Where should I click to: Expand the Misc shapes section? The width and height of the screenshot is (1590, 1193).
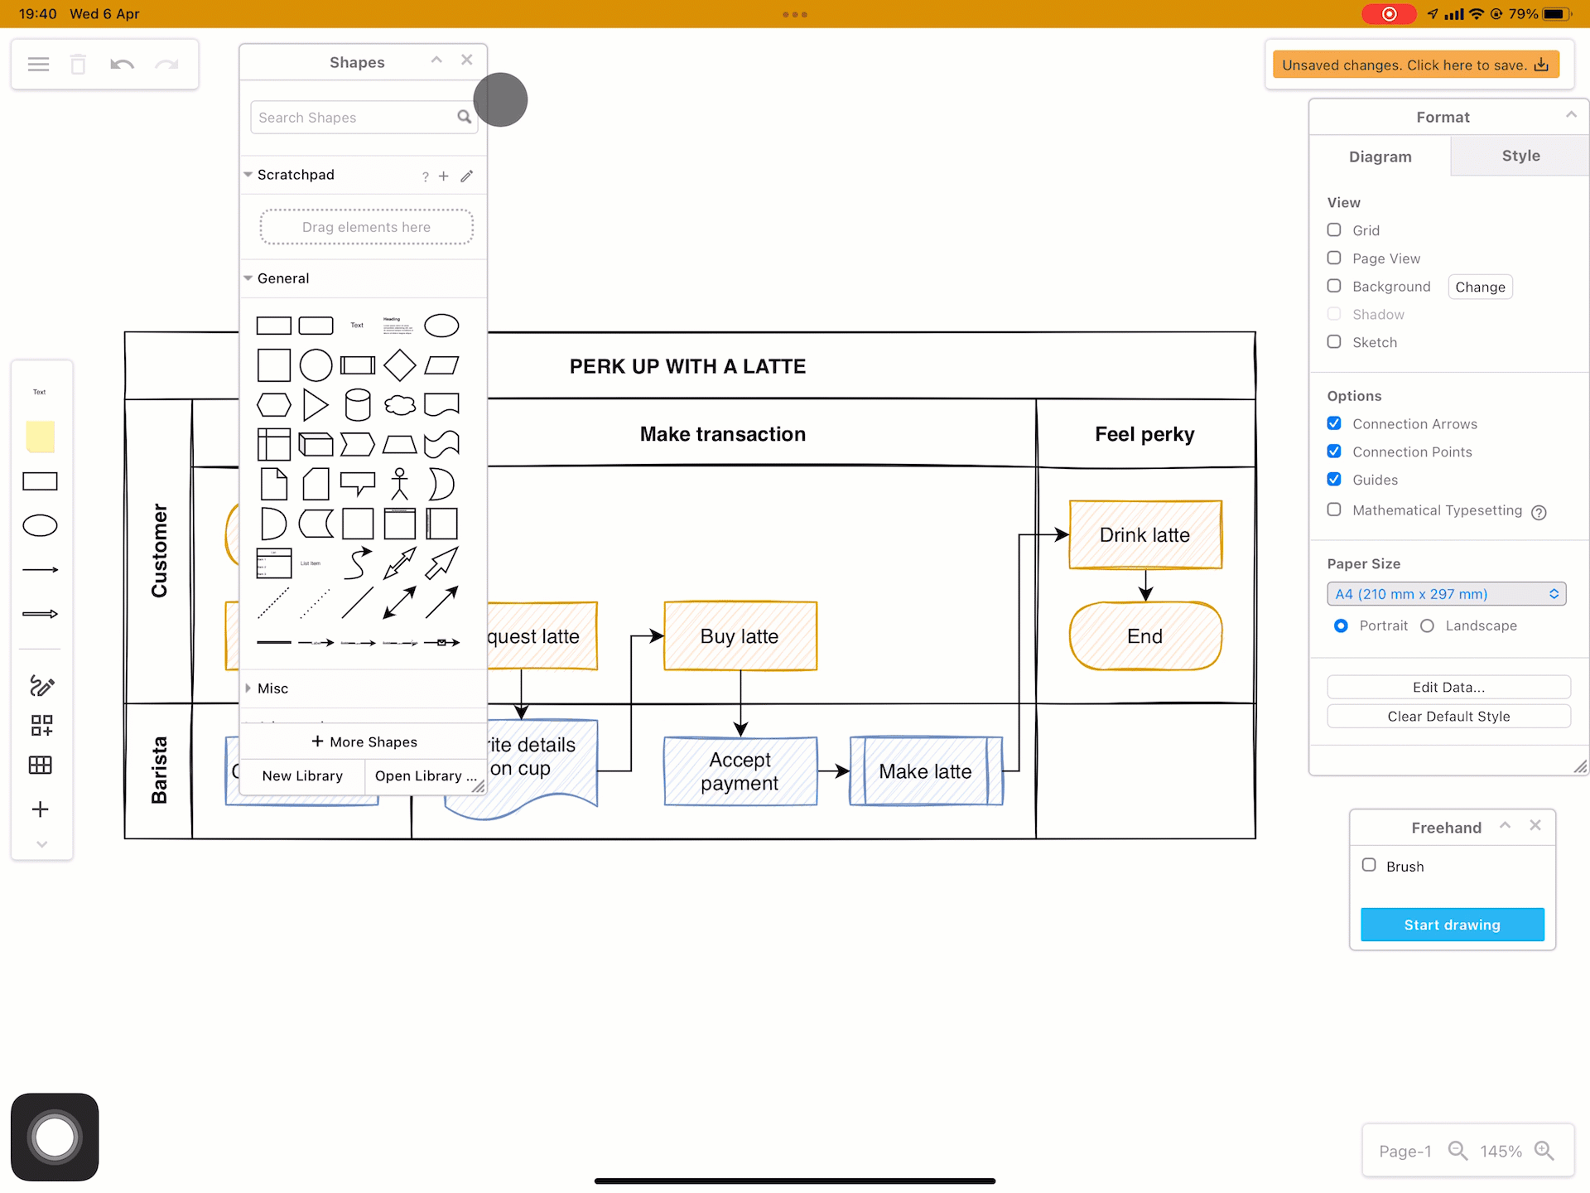[x=248, y=688]
